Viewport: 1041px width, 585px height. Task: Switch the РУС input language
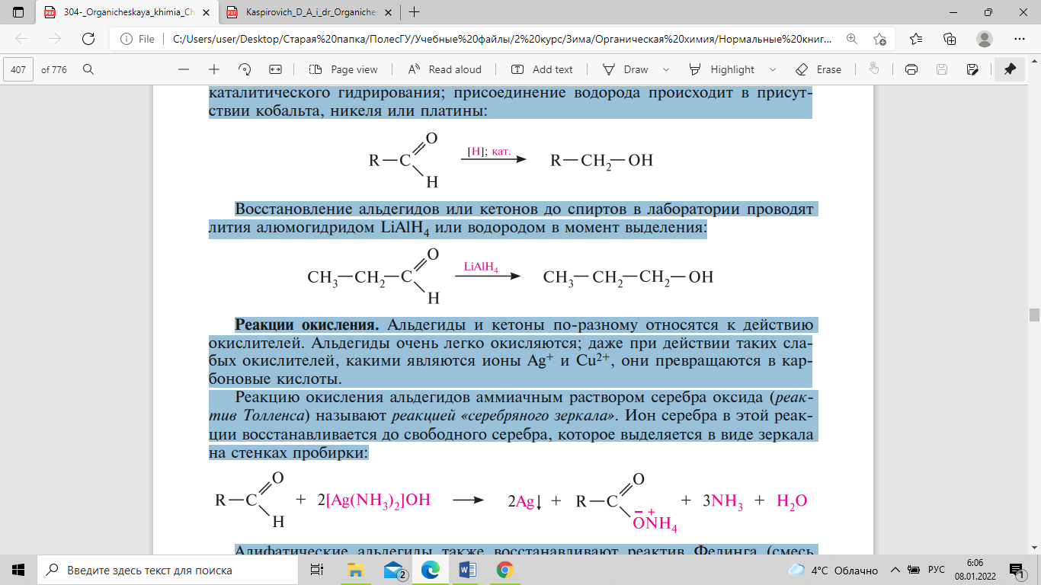937,570
